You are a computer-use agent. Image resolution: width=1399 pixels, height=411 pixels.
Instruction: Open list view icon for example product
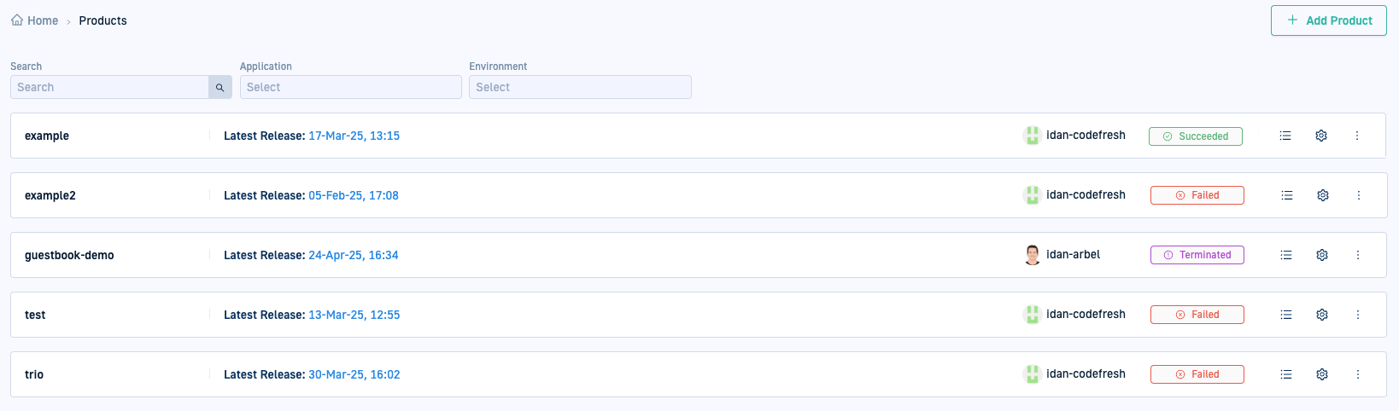1285,136
